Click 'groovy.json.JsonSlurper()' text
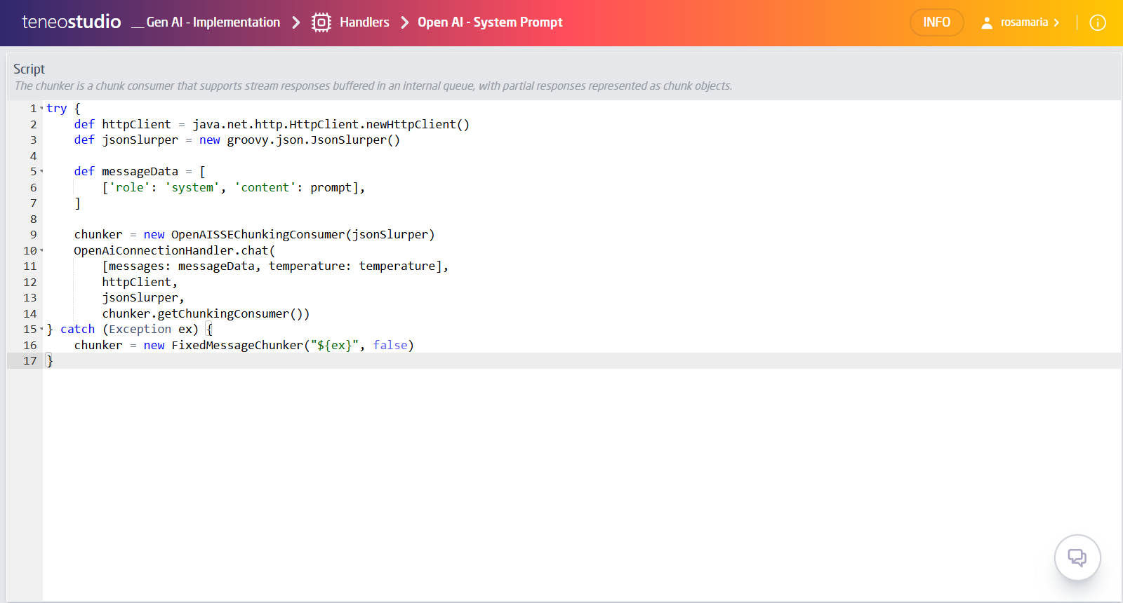Viewport: 1123px width, 603px height. click(313, 140)
